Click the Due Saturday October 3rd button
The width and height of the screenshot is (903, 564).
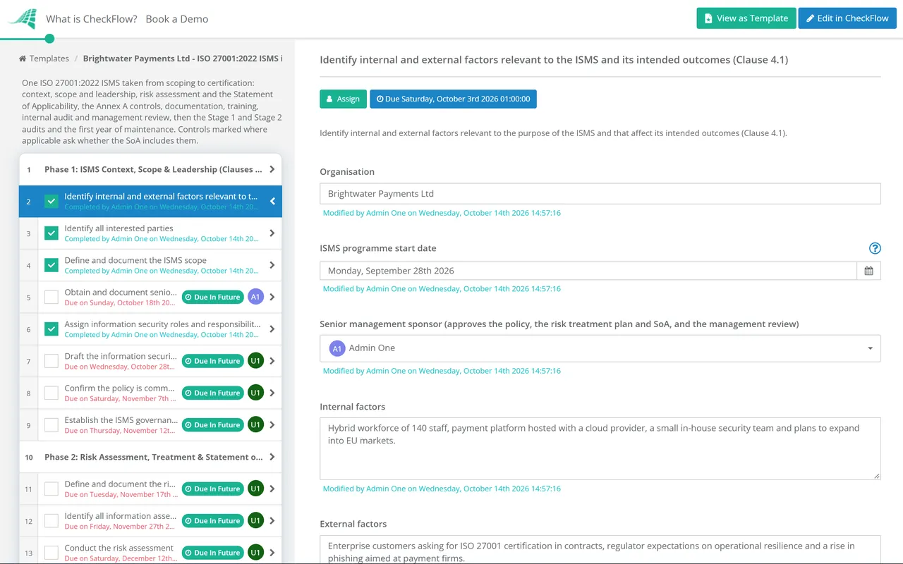click(453, 99)
